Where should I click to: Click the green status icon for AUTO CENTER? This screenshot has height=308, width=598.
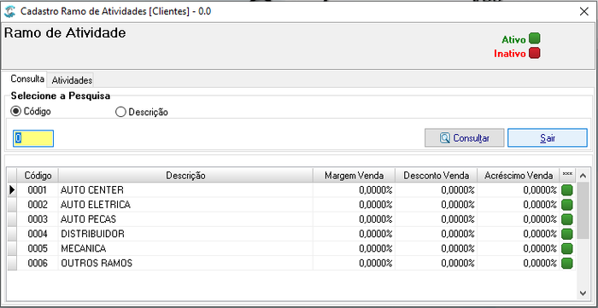point(567,190)
